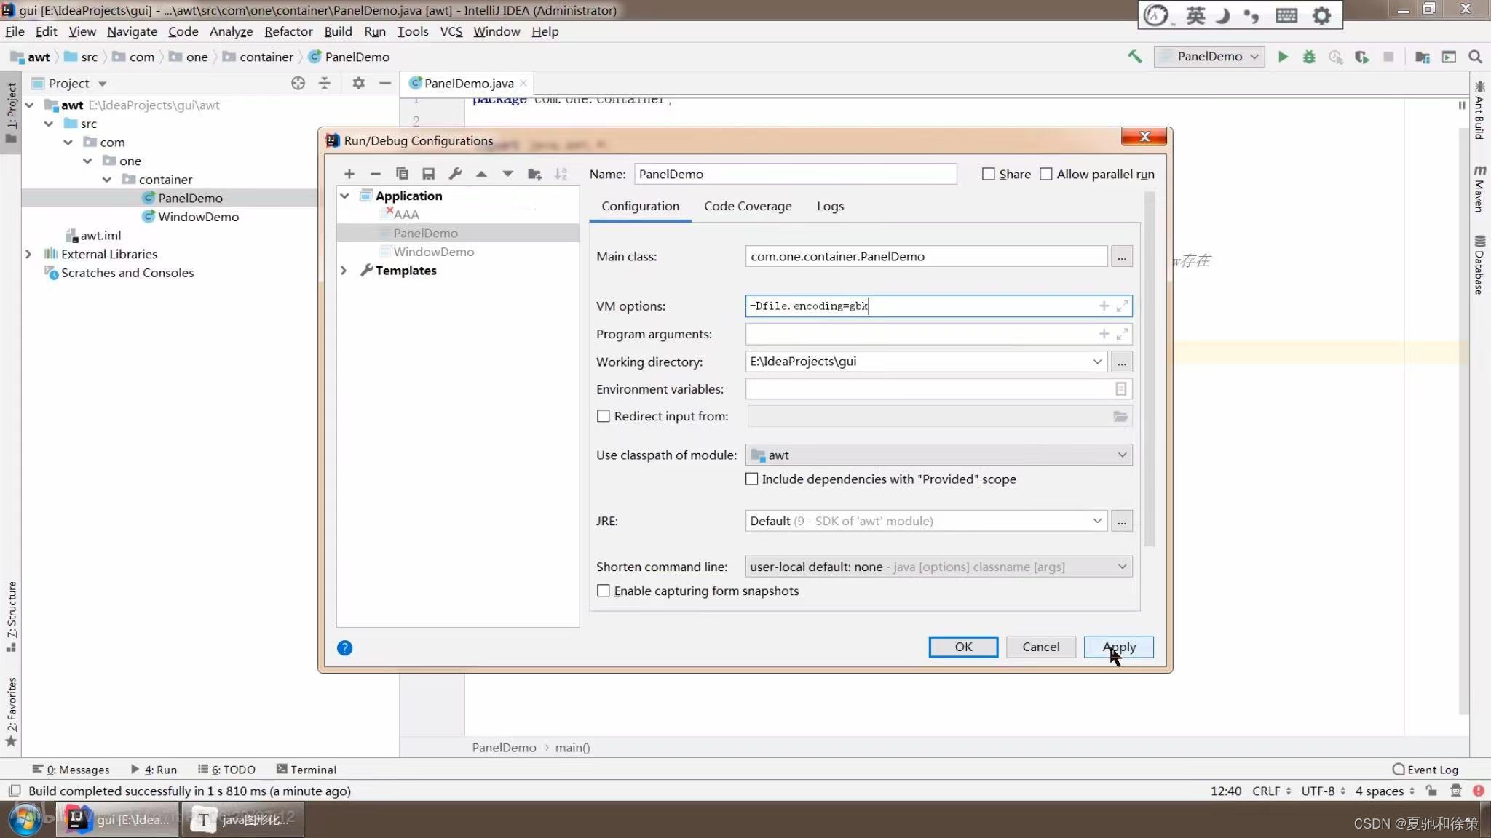The width and height of the screenshot is (1491, 838).
Task: Build project hammer icon in main toolbar
Action: (x=1134, y=56)
